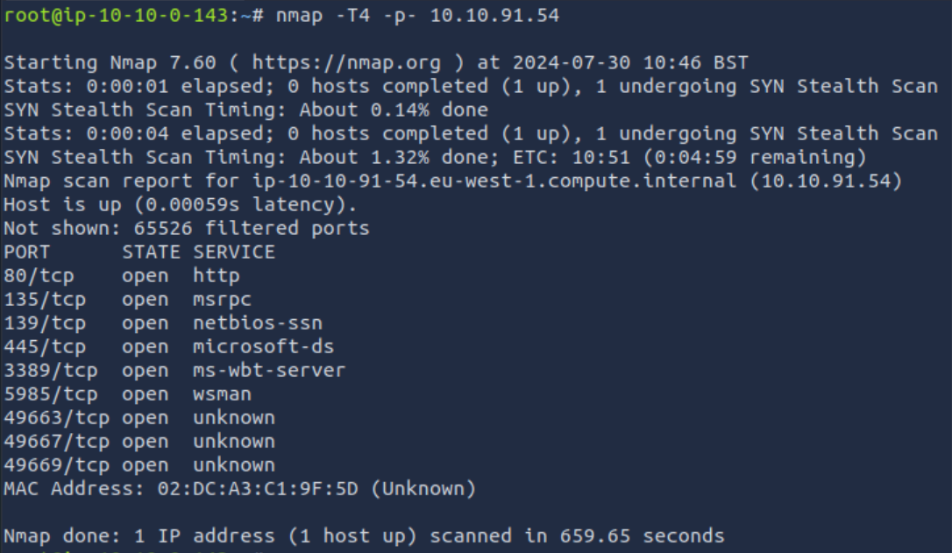Click the "Nmap done" summary line
Image resolution: width=952 pixels, height=553 pixels.
click(364, 535)
